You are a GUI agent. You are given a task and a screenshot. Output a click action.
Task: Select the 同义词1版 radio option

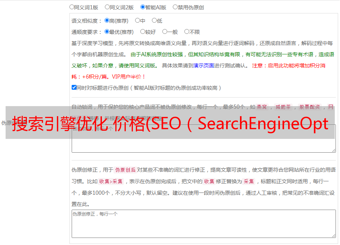[72, 7]
